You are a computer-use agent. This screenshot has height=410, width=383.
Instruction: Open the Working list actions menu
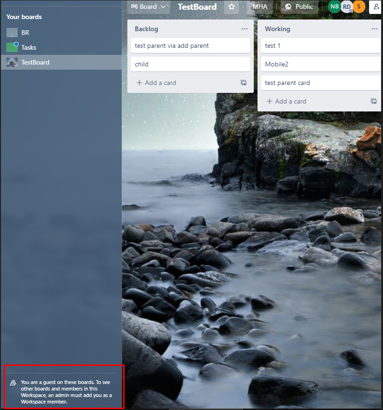375,29
